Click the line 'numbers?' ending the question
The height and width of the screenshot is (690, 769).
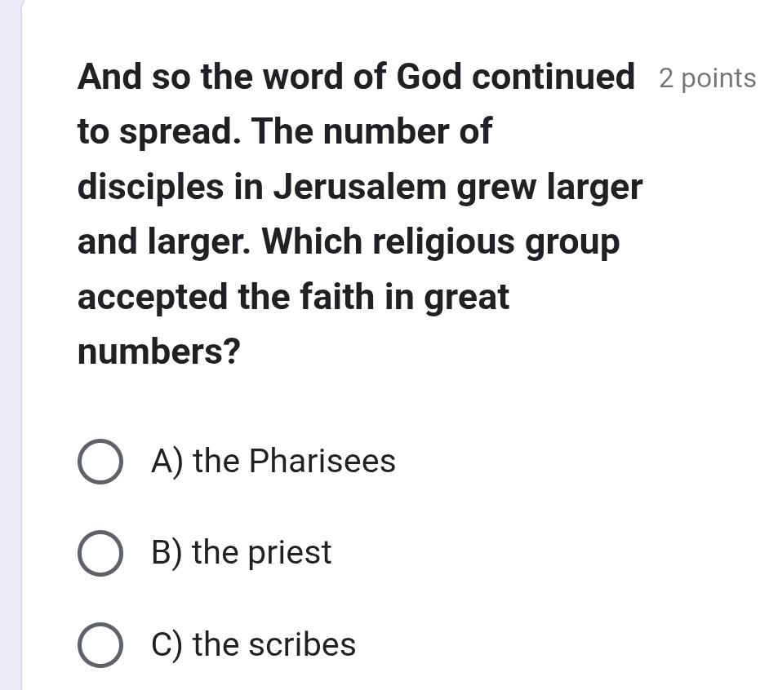pos(158,351)
